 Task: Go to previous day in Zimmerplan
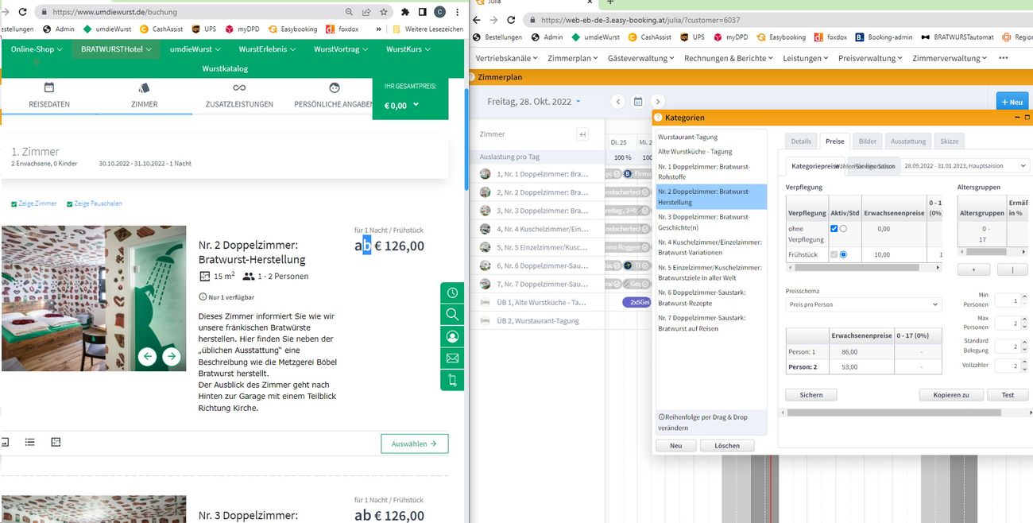(618, 102)
